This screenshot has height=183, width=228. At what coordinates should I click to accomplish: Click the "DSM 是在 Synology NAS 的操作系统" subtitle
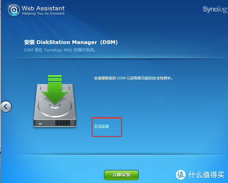(x=60, y=50)
